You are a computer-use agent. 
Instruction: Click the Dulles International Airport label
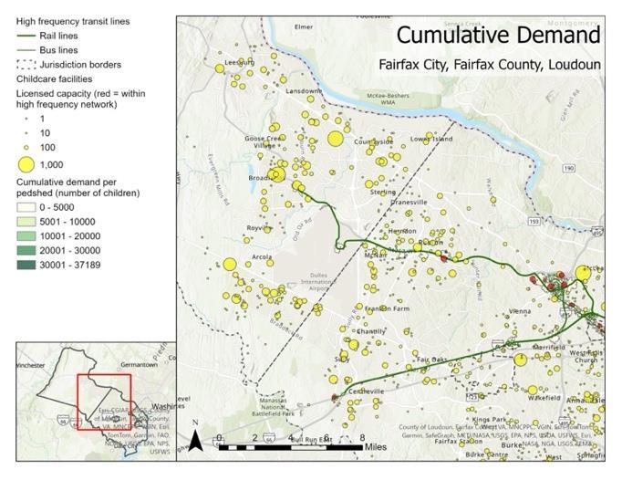pyautogui.click(x=318, y=281)
